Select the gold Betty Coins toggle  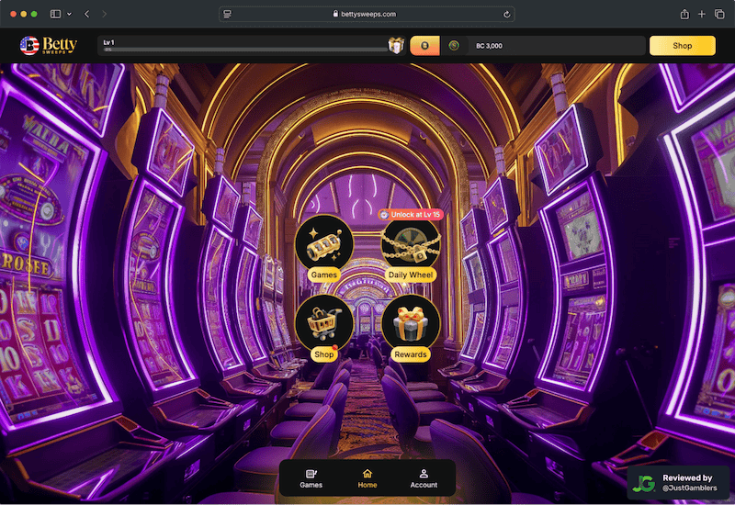[x=424, y=45]
